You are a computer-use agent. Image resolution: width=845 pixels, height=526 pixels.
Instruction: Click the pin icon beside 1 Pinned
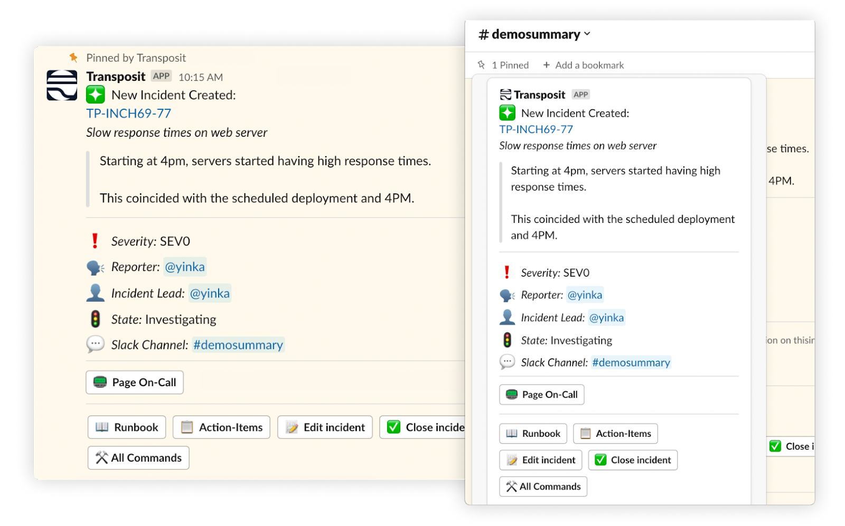(481, 65)
